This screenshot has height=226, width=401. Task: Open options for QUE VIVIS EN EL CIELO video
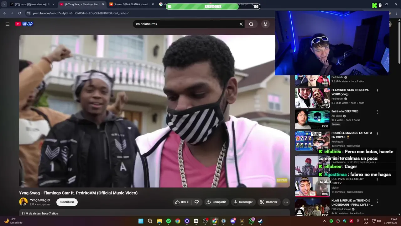(377, 180)
